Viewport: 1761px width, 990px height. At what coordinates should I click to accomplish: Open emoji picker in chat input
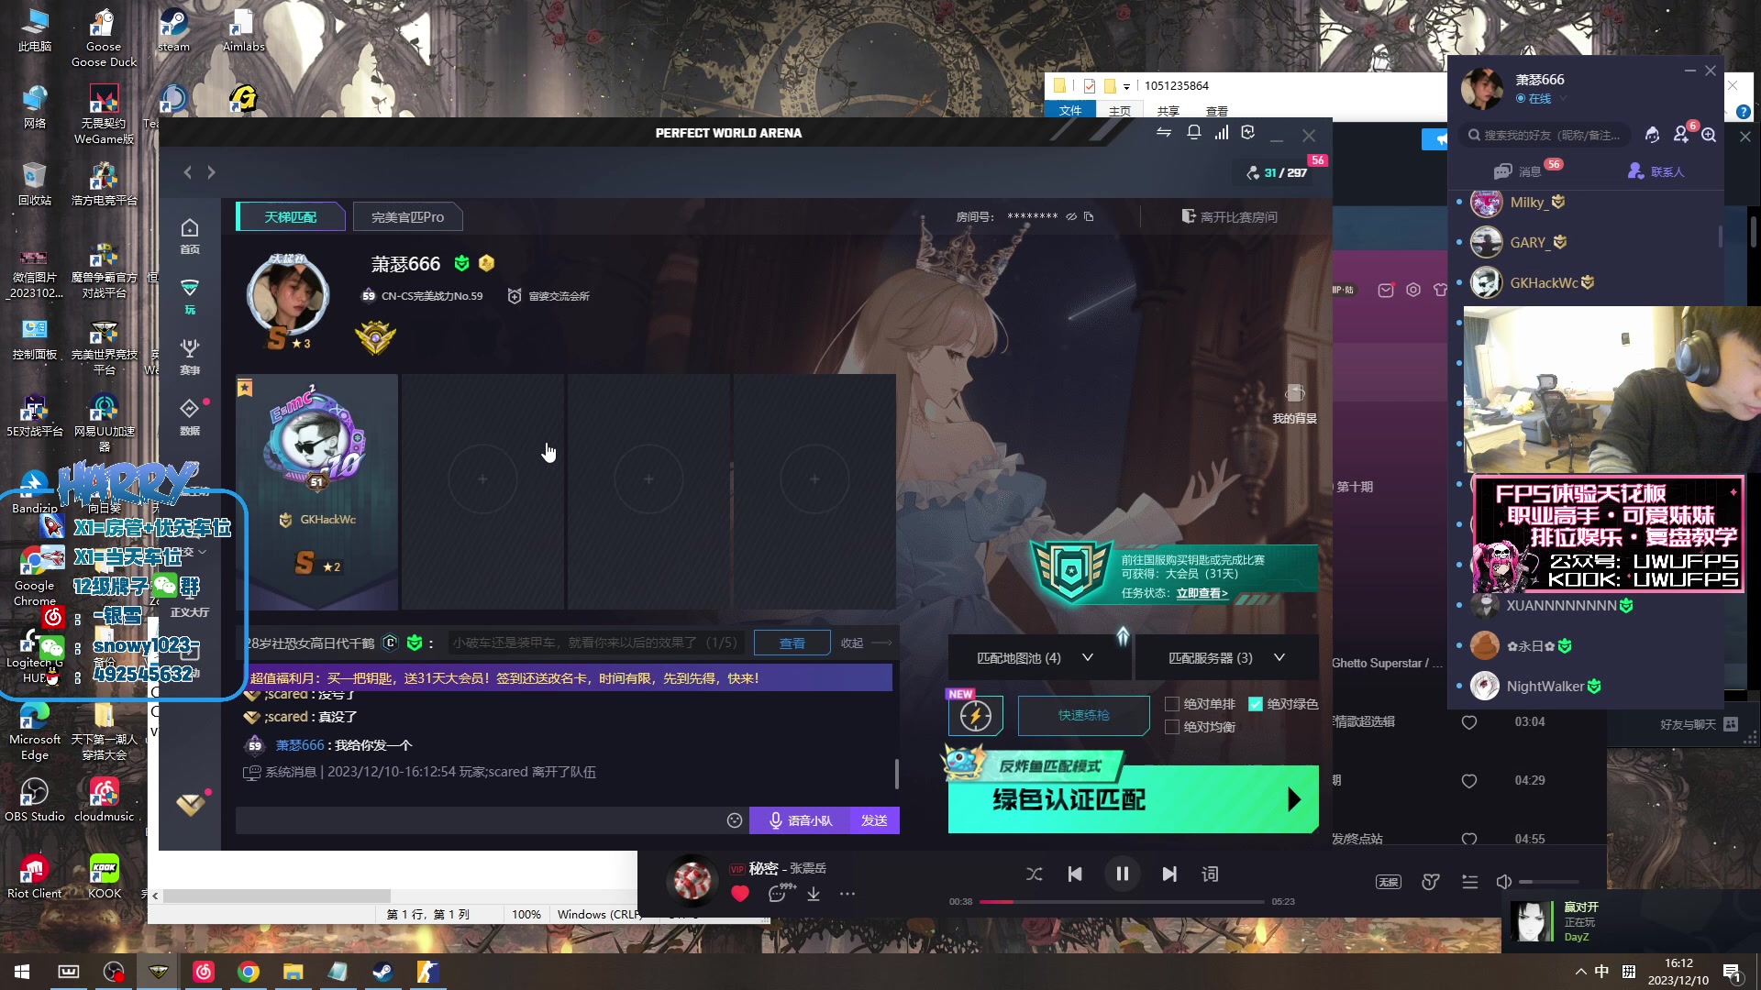pyautogui.click(x=735, y=820)
